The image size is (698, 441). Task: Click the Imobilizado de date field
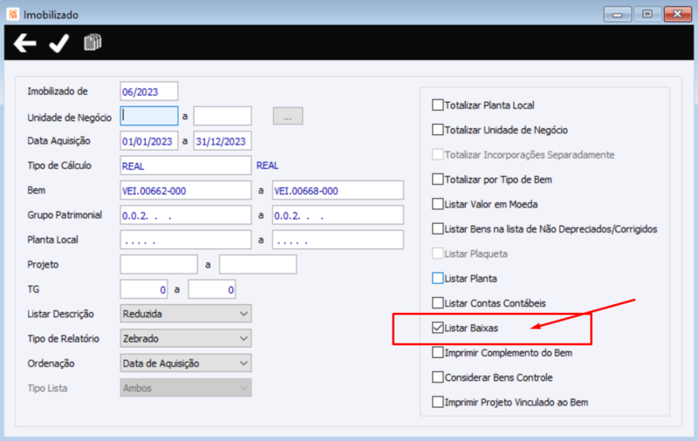click(x=149, y=92)
